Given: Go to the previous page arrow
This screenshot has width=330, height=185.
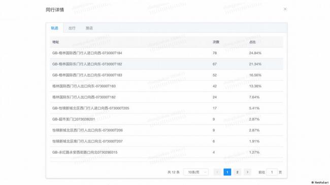Looking at the screenshot, I should [217, 172].
